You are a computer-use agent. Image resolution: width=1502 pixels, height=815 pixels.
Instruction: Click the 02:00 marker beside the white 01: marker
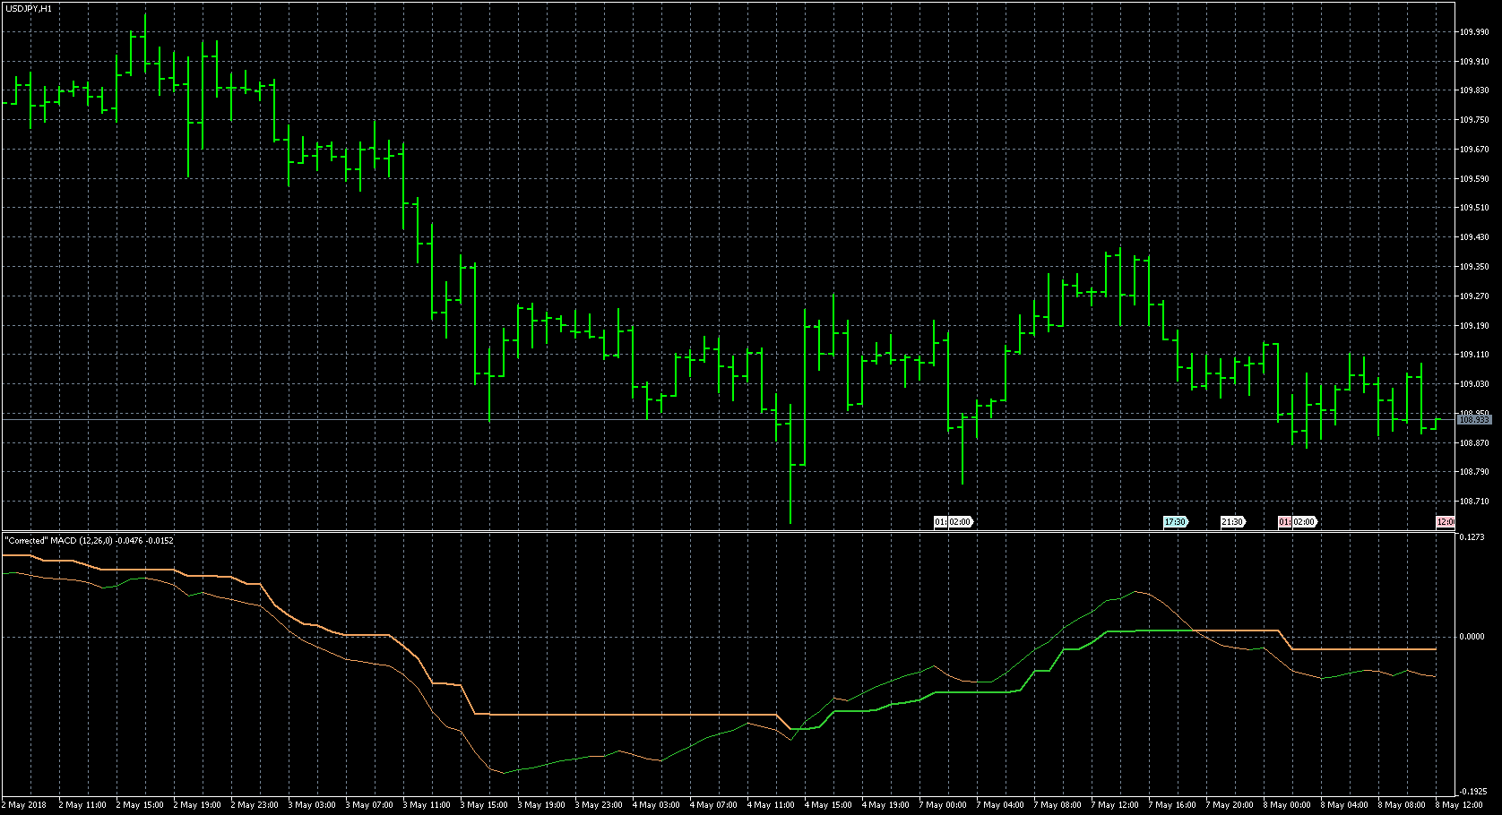(960, 522)
